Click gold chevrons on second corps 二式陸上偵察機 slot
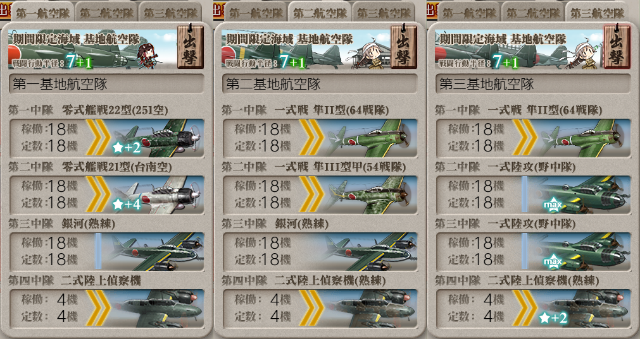 pyautogui.click(x=312, y=308)
